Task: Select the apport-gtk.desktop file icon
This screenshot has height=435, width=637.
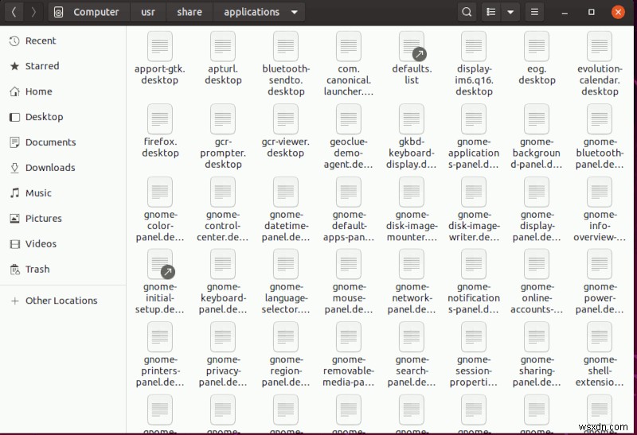Action: tap(160, 46)
